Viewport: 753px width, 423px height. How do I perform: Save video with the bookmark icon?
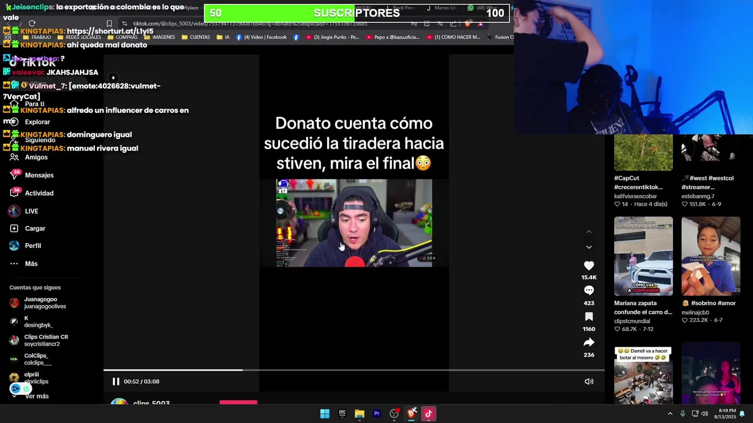coord(589,317)
